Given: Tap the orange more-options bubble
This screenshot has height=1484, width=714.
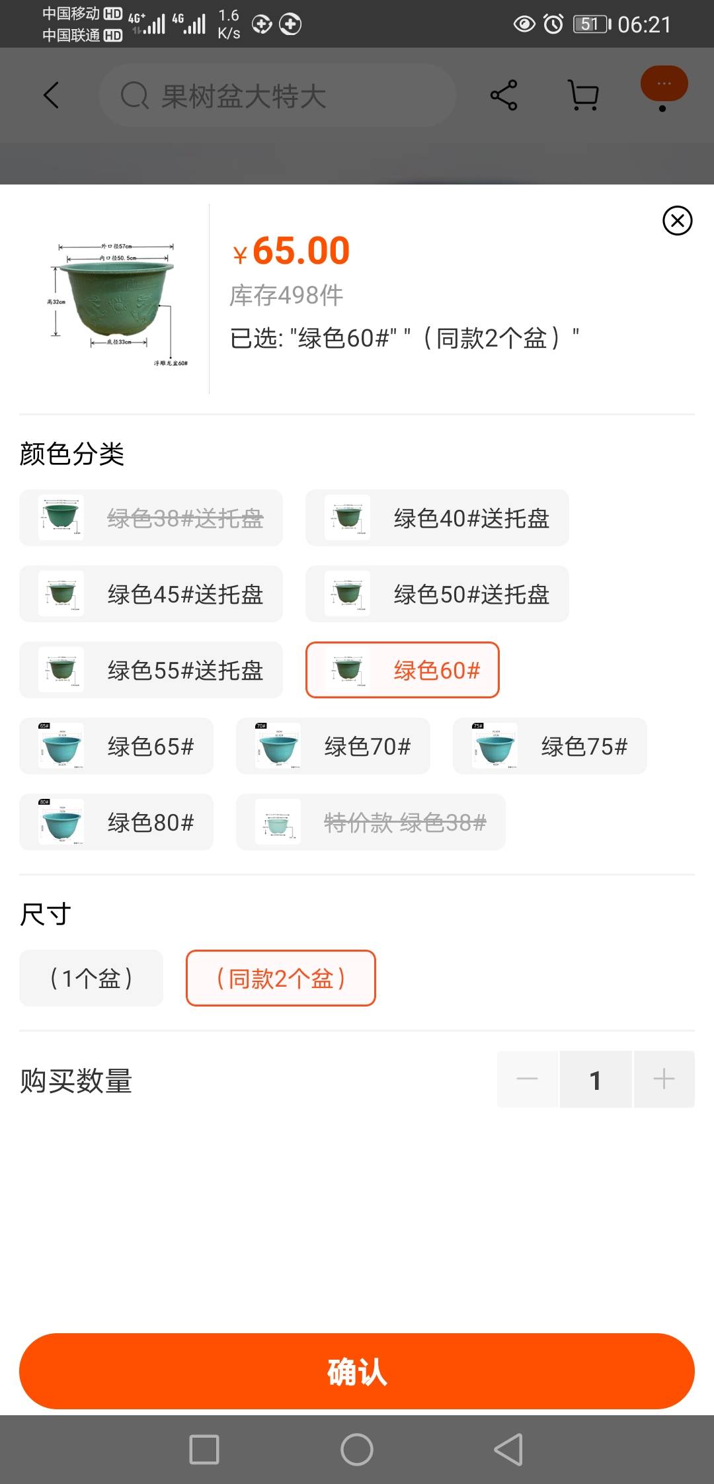Looking at the screenshot, I should [664, 85].
